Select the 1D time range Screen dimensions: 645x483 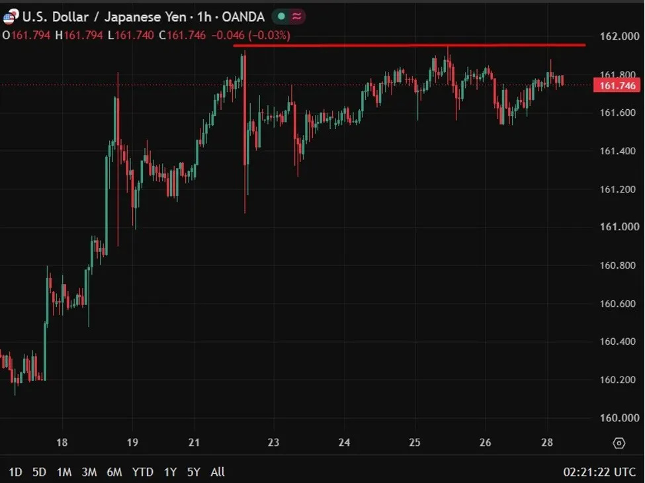click(15, 472)
